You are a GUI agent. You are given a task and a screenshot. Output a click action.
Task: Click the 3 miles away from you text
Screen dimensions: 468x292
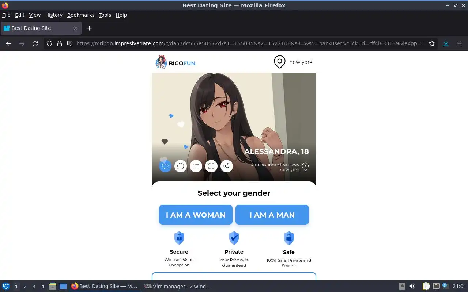click(x=275, y=164)
